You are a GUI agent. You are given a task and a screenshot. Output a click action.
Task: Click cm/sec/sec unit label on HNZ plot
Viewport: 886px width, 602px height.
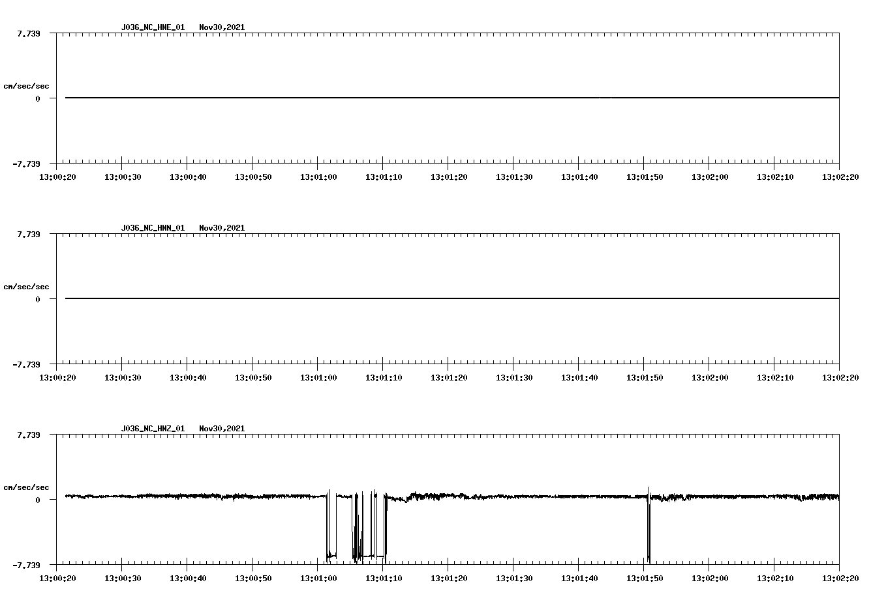pos(26,487)
